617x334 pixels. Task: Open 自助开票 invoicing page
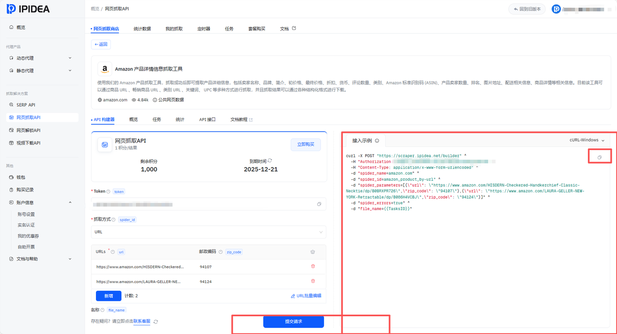tap(27, 247)
